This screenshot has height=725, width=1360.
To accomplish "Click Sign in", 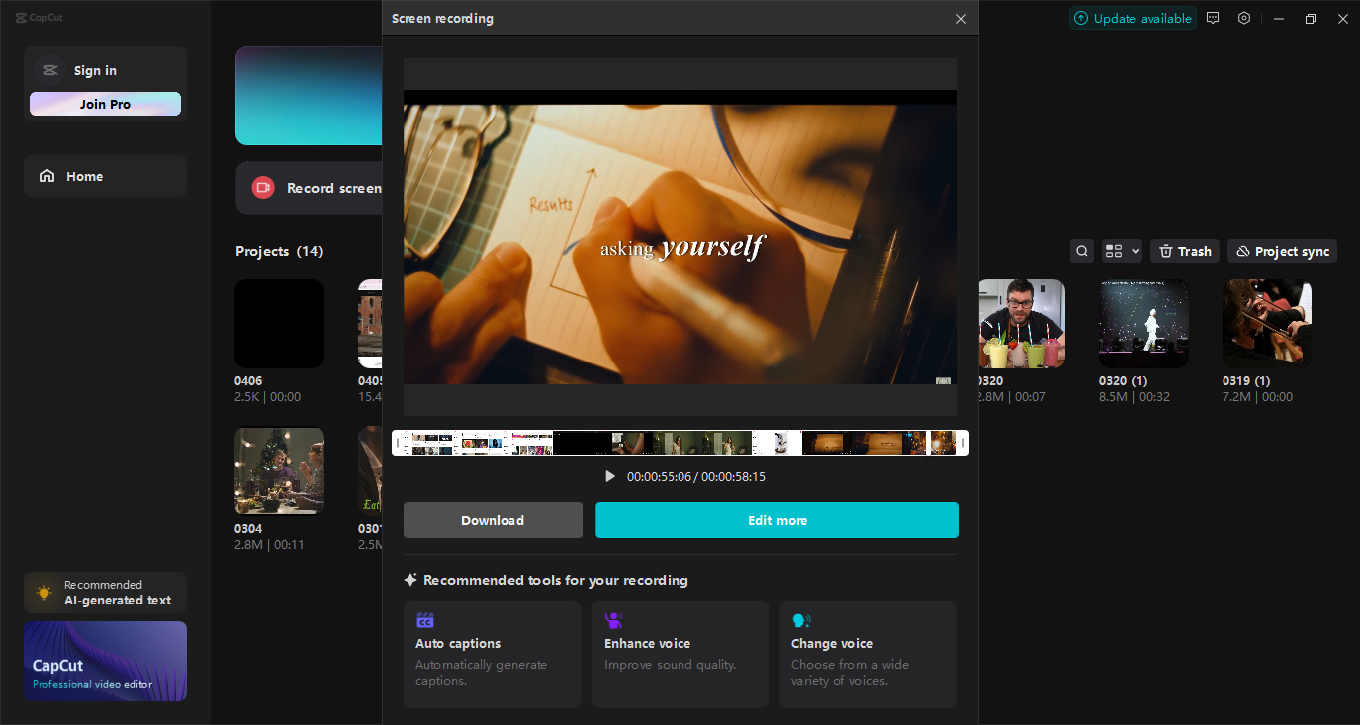I will [x=95, y=70].
